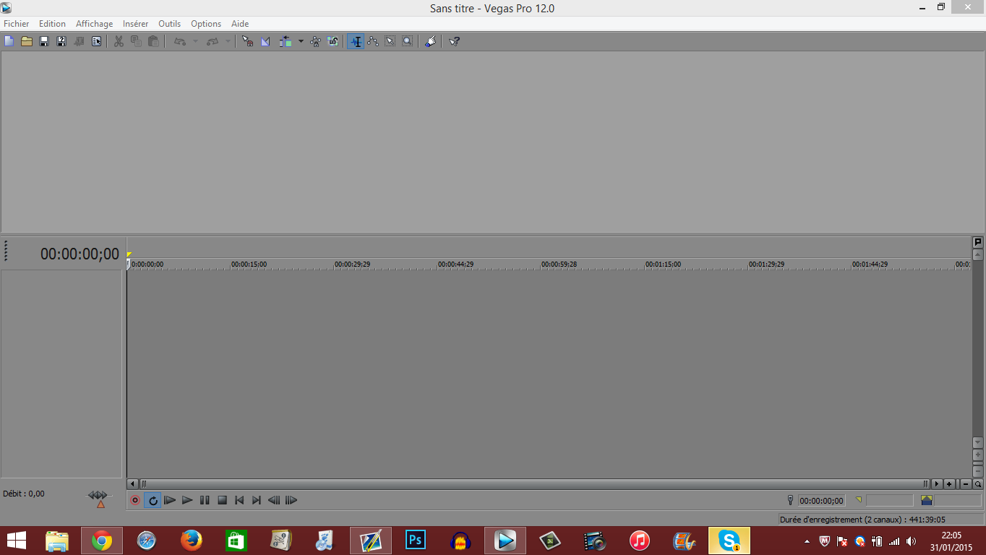Open the Fichier menu
This screenshot has height=555, width=986.
point(17,24)
